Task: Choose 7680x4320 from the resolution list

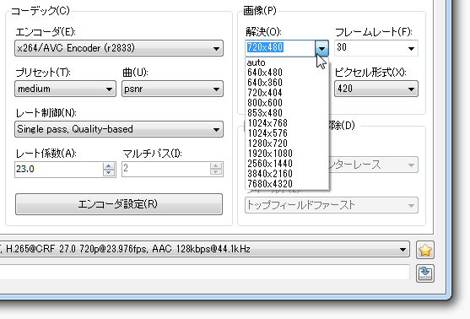Action: [287, 184]
